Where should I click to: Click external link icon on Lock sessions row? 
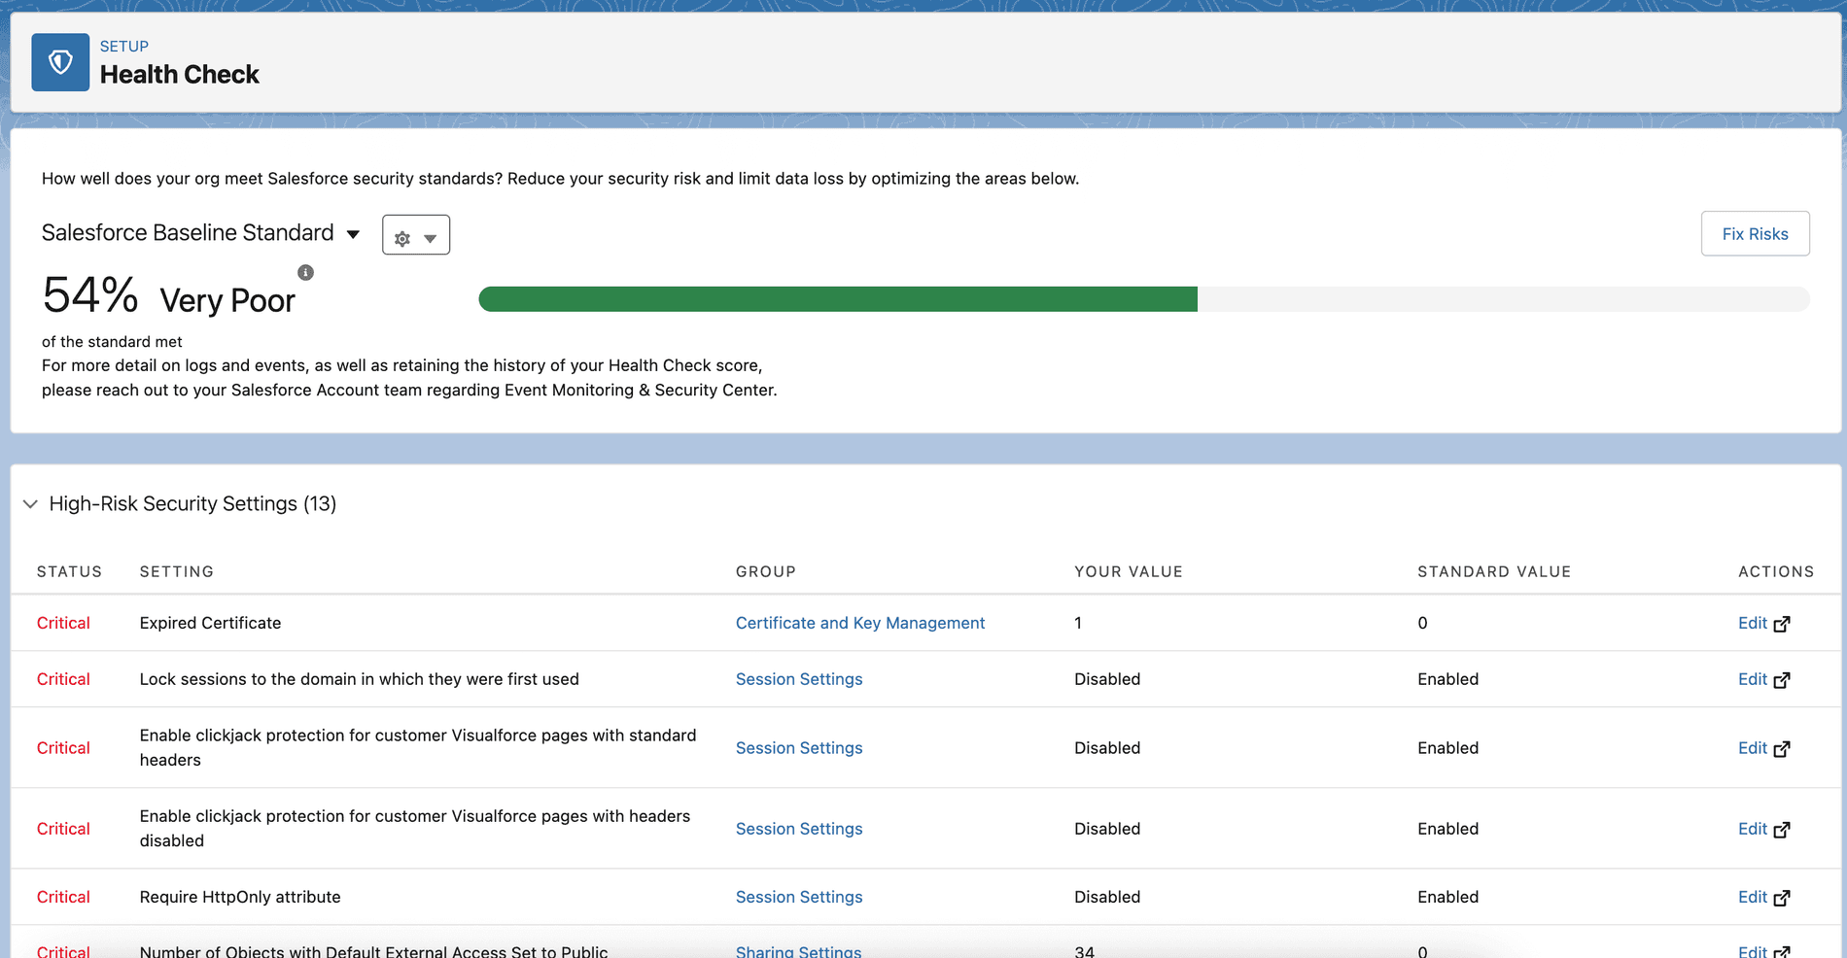(1783, 679)
